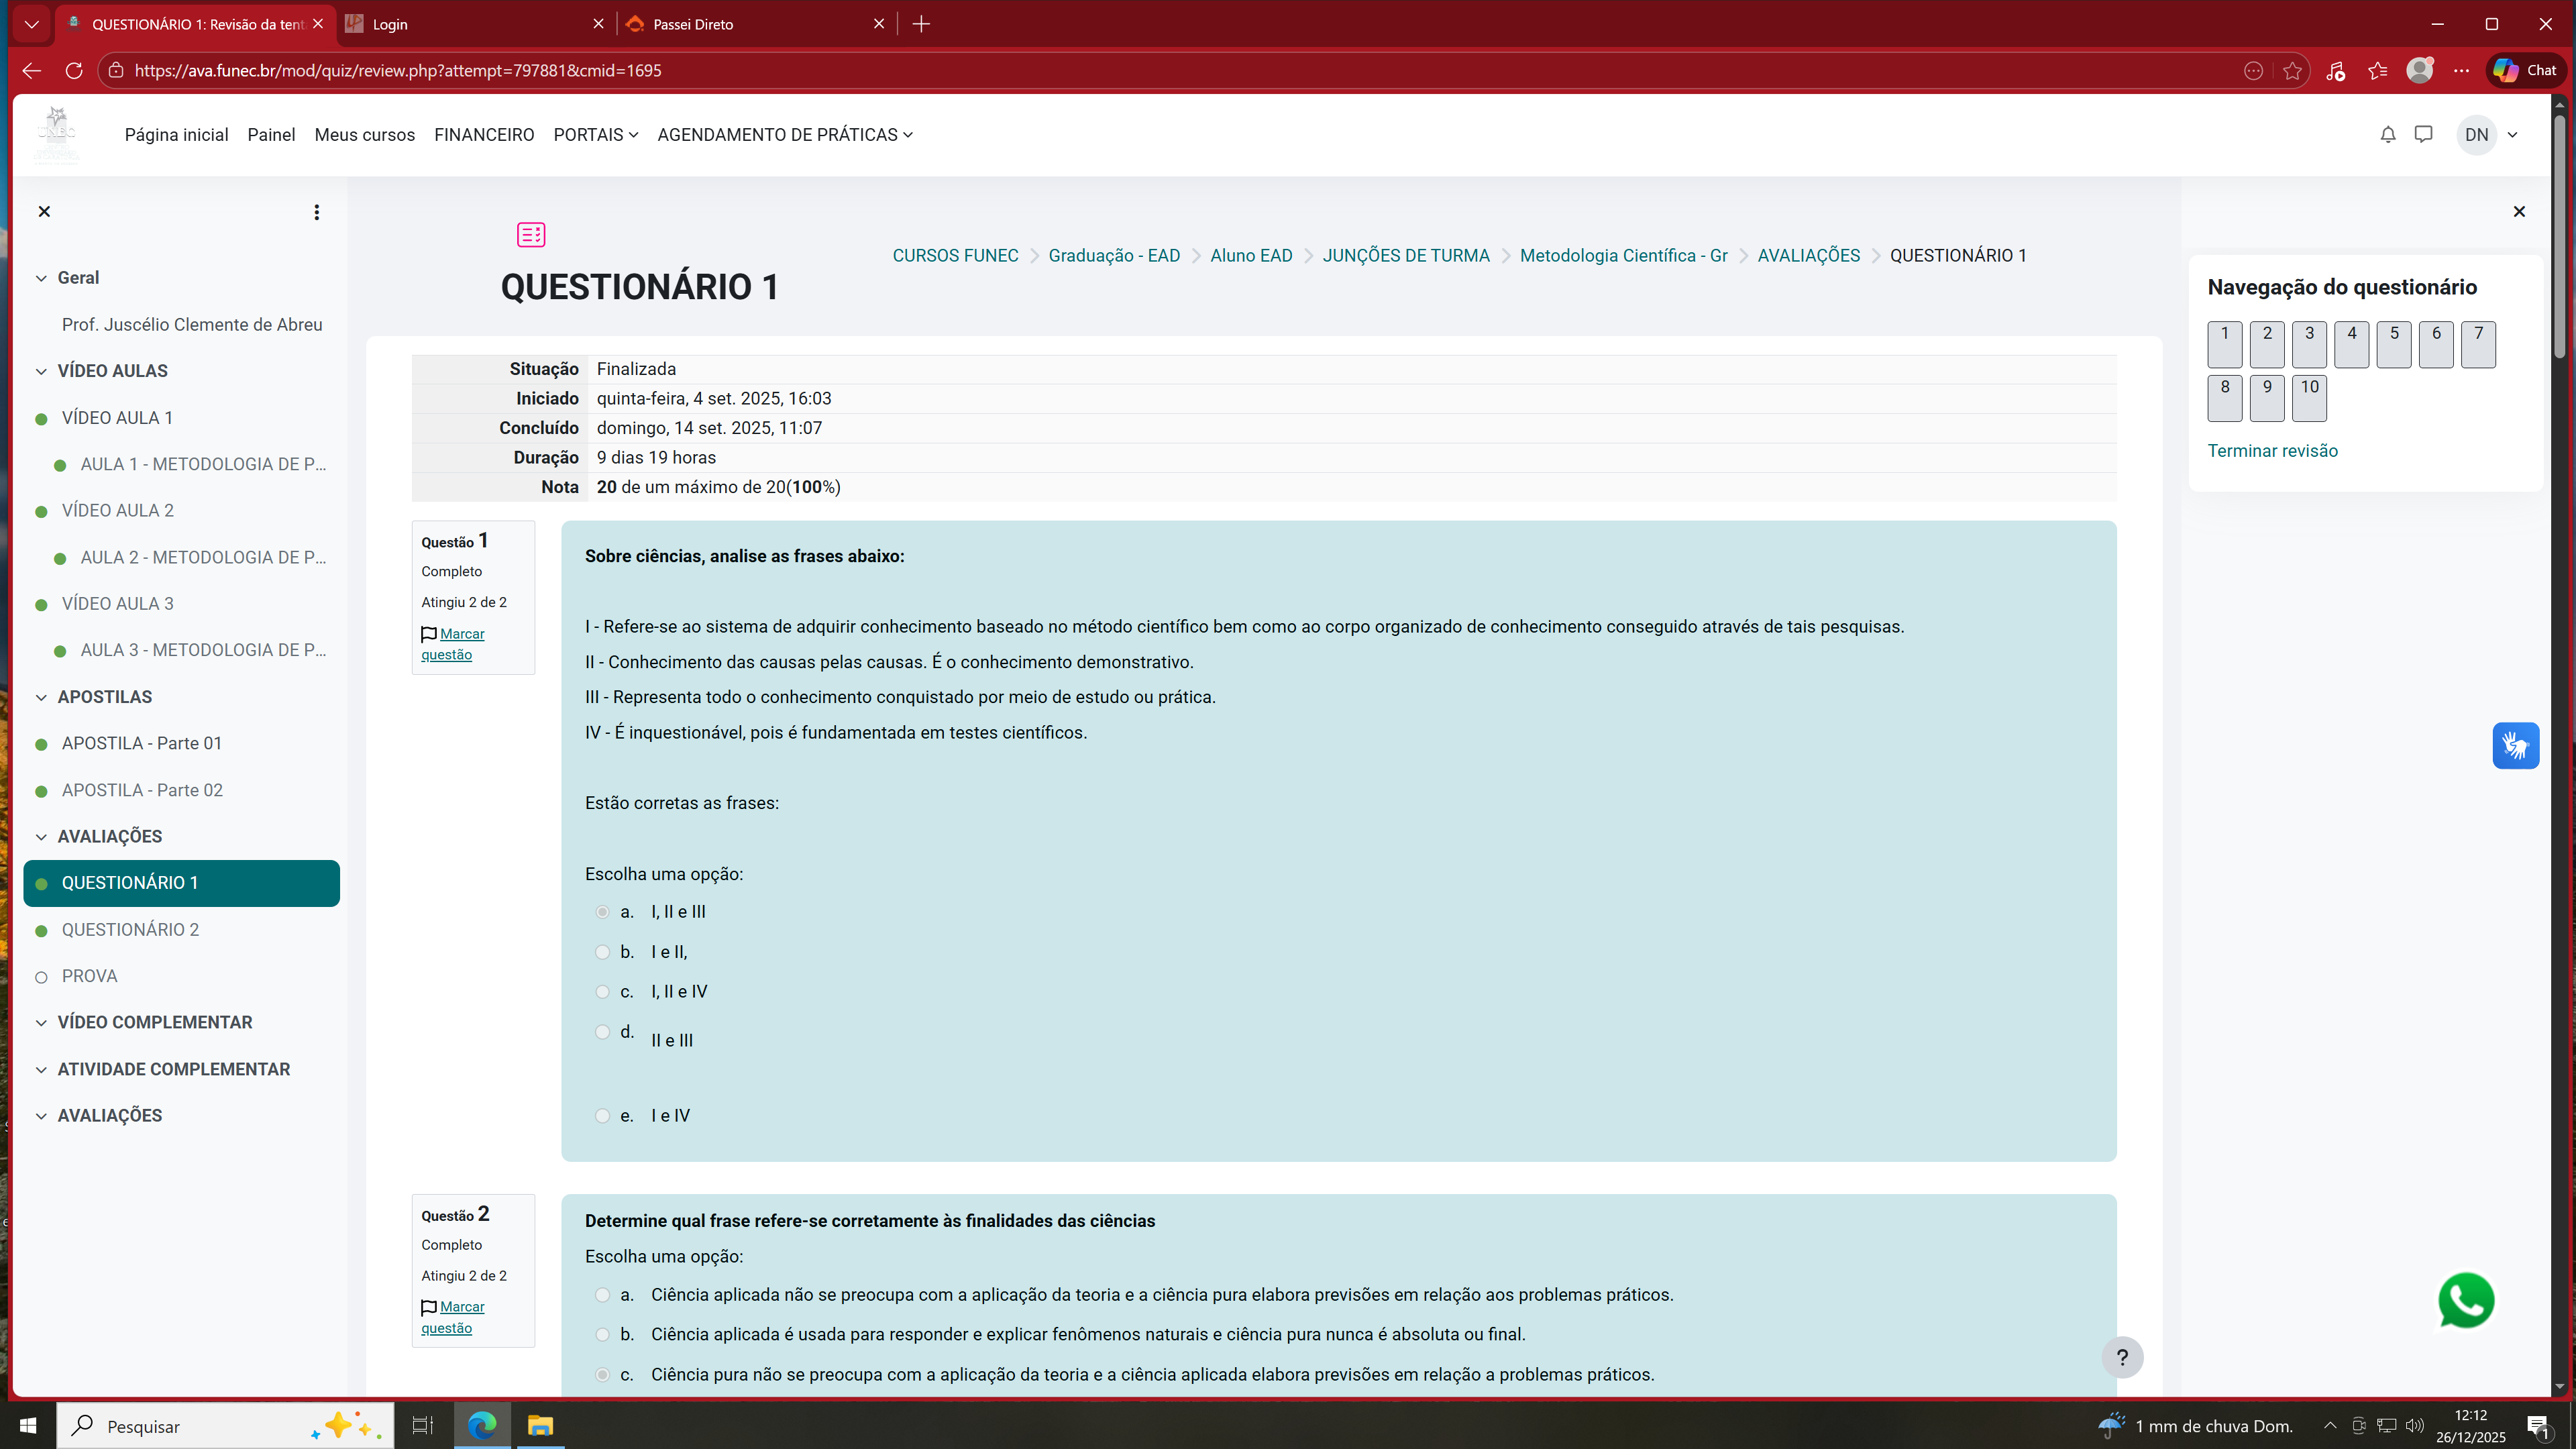Open the messages chat bubble icon
2576x1449 pixels.
2423,135
